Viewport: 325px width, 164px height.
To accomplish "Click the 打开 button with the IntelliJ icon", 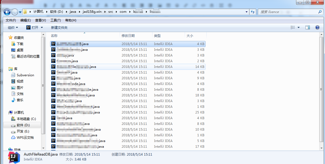I will (32, 27).
